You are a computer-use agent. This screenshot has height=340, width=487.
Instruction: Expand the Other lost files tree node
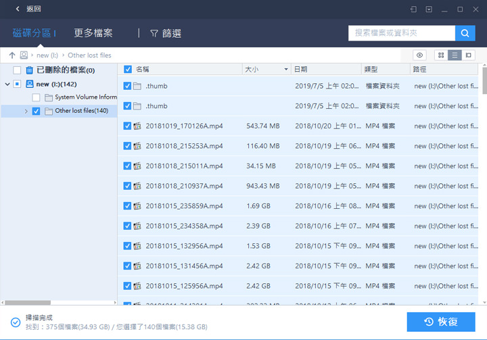point(26,112)
